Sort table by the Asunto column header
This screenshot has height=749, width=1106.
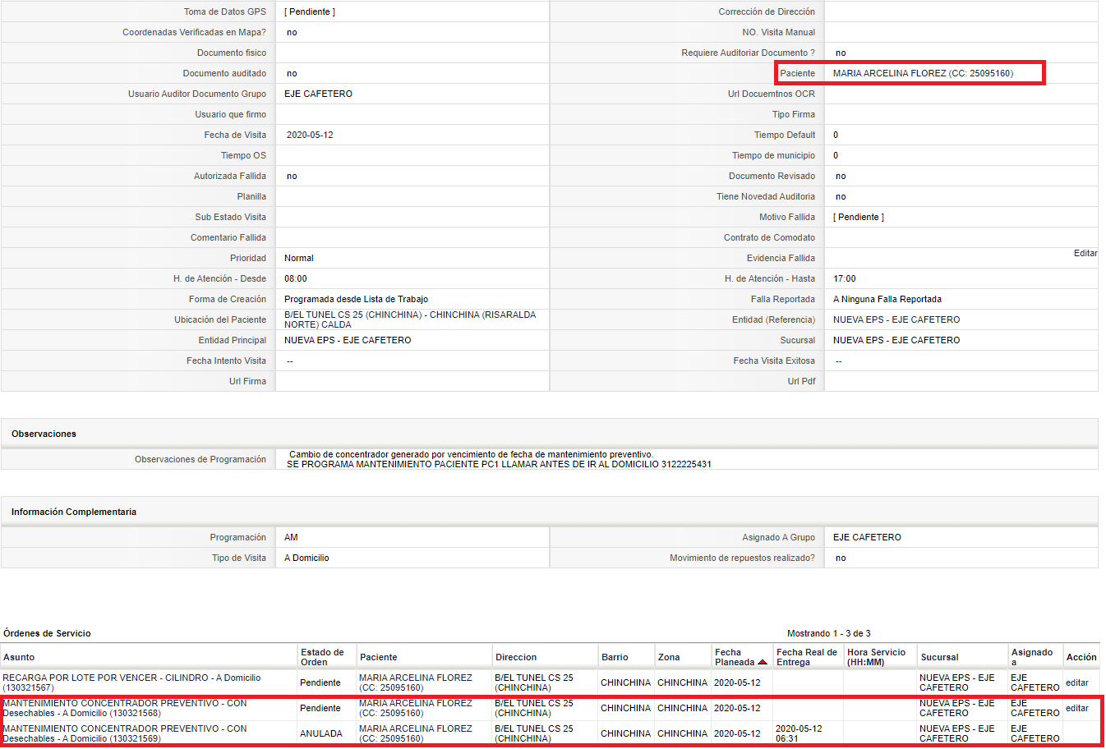pyautogui.click(x=19, y=657)
